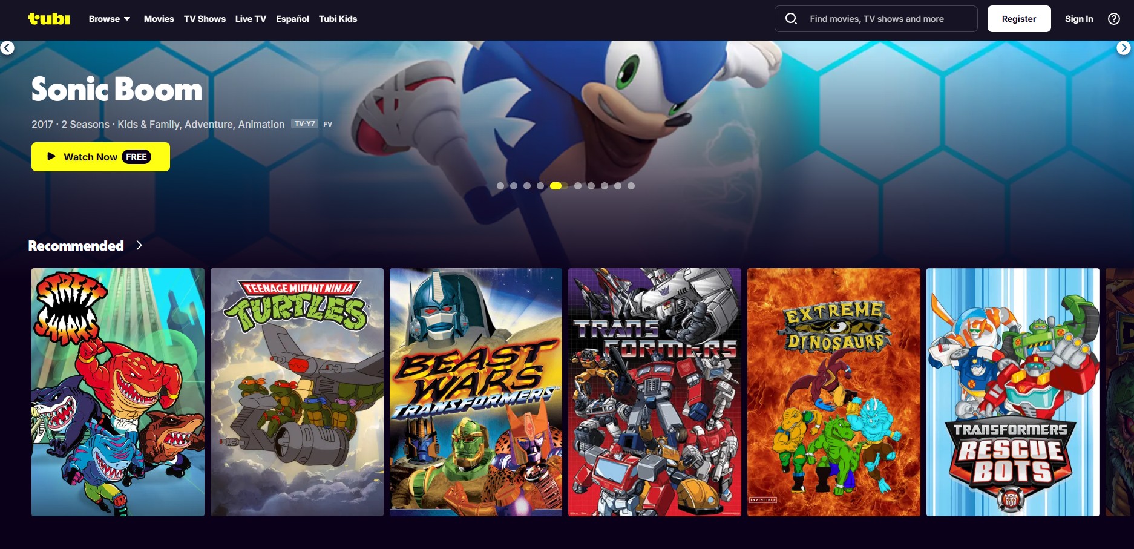Focus the 'Find movies, TV shows and more' field
The image size is (1134, 549).
pyautogui.click(x=876, y=19)
